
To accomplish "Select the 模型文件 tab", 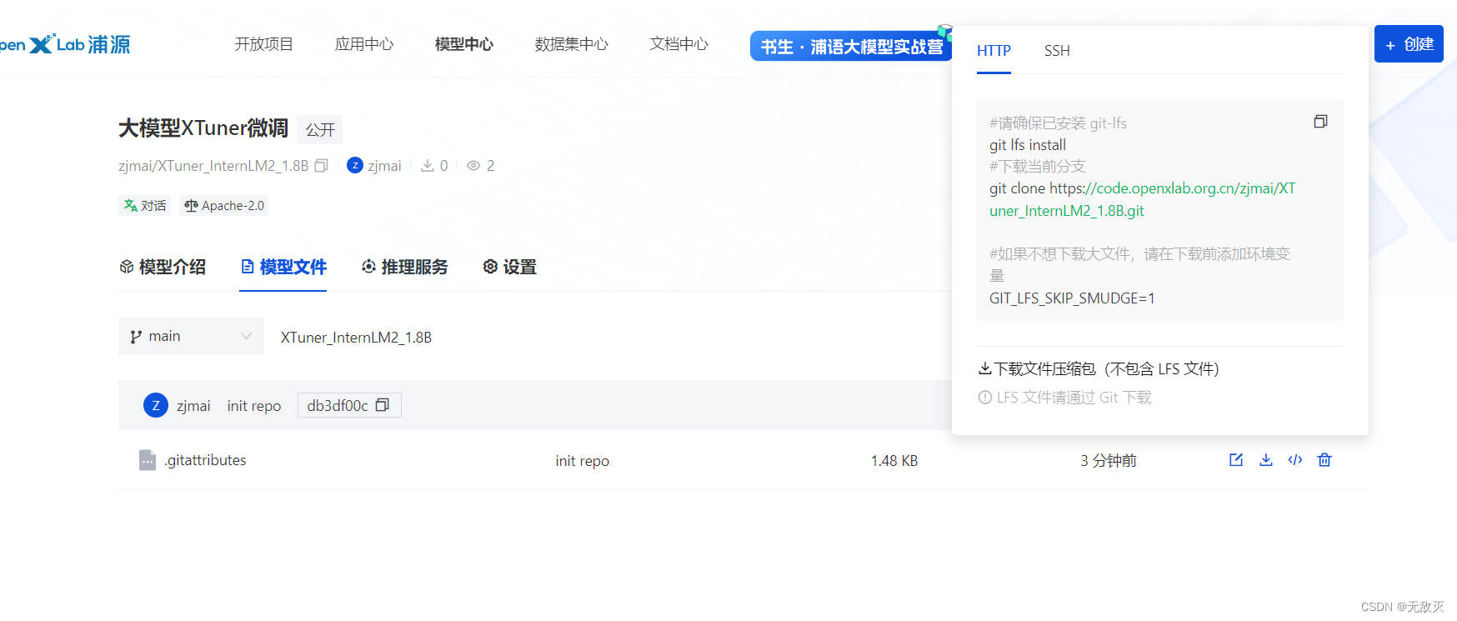I will (283, 267).
